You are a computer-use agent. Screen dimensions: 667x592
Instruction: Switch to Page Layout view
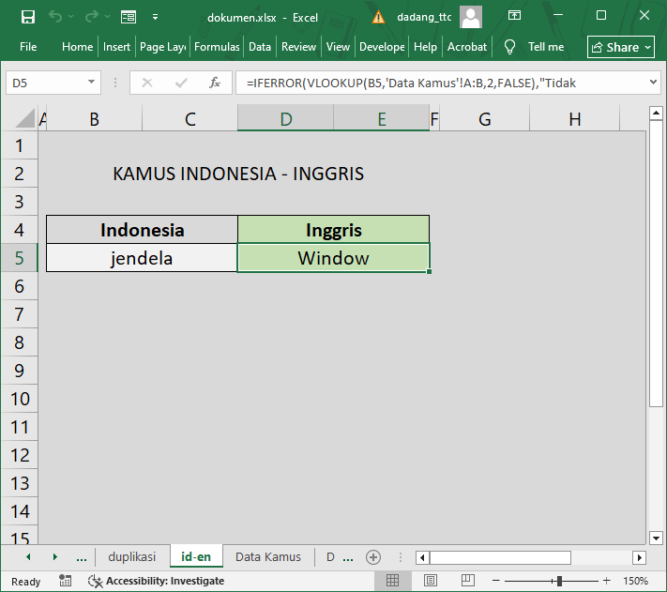pyautogui.click(x=430, y=580)
